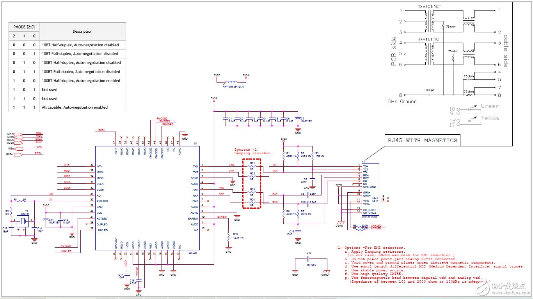Click the RJ45 WITH MAGNETICS label box

pyautogui.click(x=422, y=140)
